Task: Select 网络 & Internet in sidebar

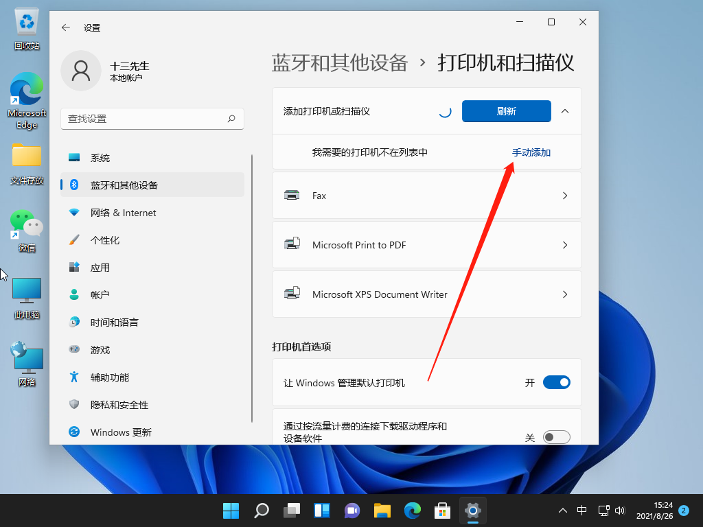Action: point(124,213)
